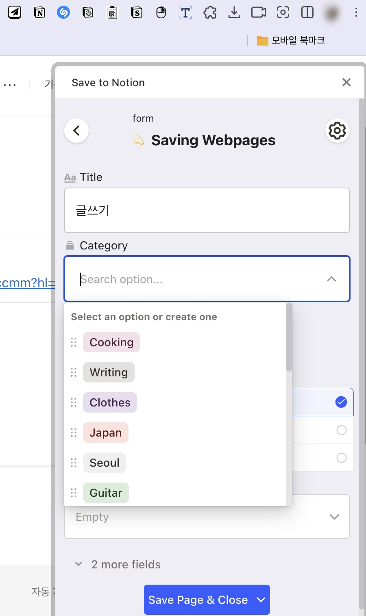Select the Japan category option
The image size is (366, 616).
pos(106,433)
